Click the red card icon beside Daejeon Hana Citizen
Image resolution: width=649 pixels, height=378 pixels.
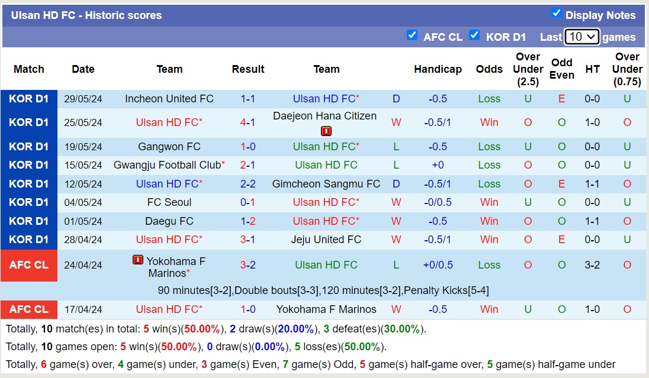pos(326,131)
